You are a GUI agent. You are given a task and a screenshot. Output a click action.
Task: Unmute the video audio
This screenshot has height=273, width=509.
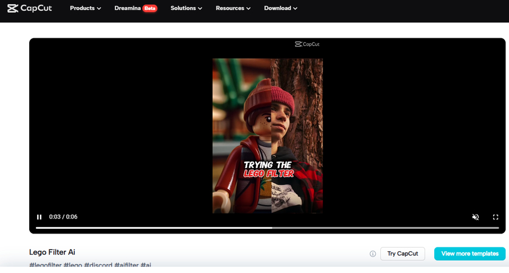(x=476, y=217)
